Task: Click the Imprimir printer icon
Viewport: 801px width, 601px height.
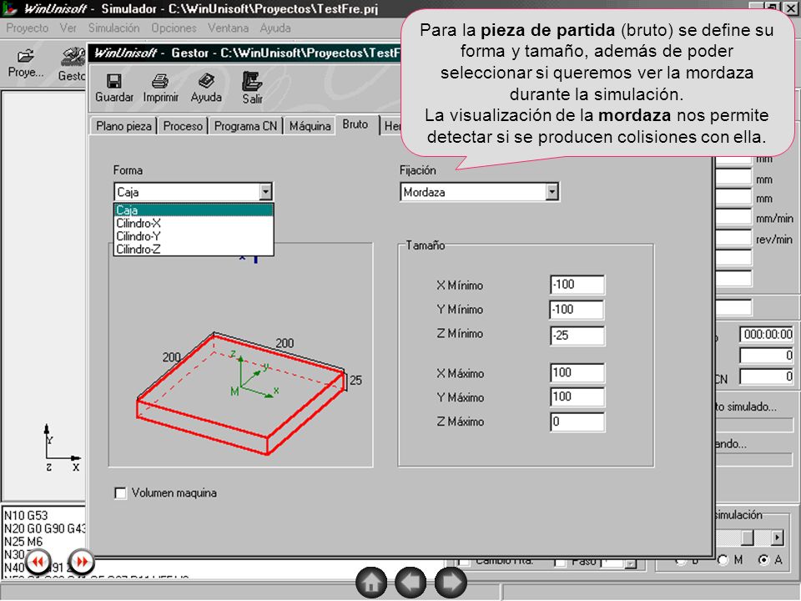Action: point(160,81)
